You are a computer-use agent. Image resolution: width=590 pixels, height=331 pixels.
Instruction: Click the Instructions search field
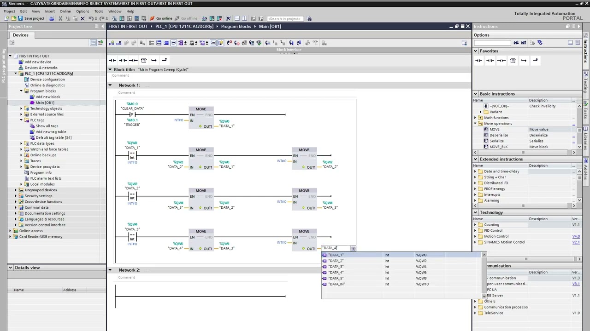point(492,43)
